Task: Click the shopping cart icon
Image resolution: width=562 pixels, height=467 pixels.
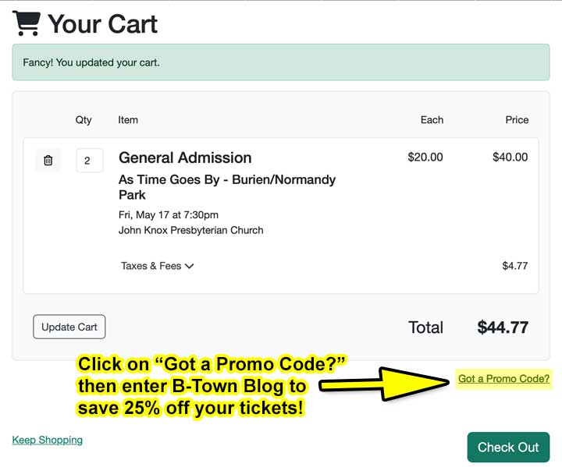Action: pyautogui.click(x=26, y=23)
